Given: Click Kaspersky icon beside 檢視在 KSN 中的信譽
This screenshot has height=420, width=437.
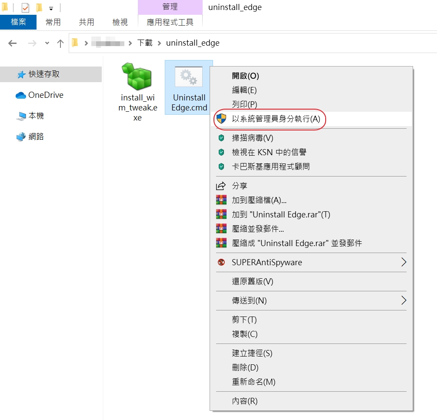Looking at the screenshot, I should [x=221, y=152].
